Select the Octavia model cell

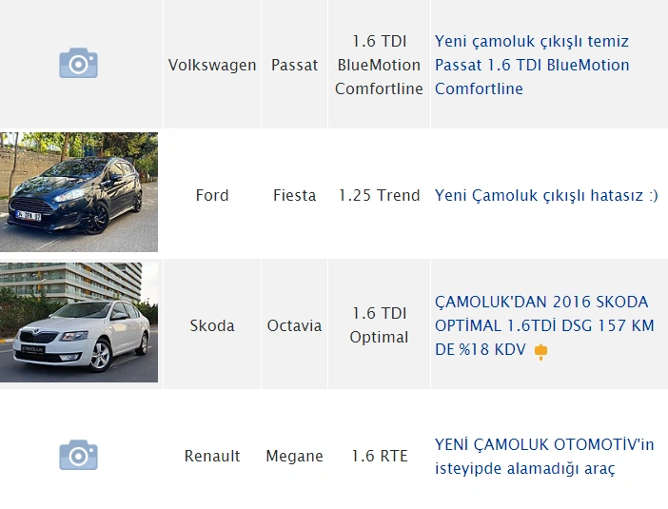pos(294,325)
